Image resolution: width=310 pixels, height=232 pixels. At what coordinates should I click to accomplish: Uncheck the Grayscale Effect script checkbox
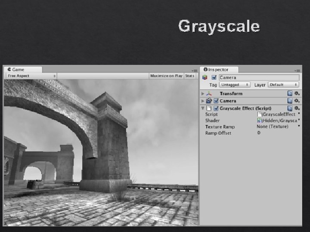coord(216,108)
